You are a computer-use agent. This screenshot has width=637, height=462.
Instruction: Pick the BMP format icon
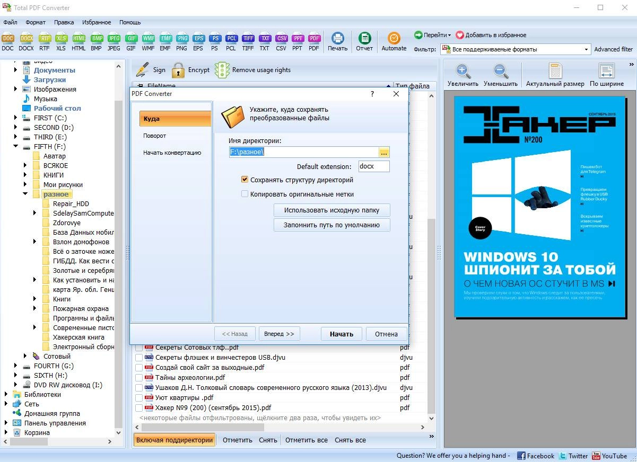(x=96, y=41)
